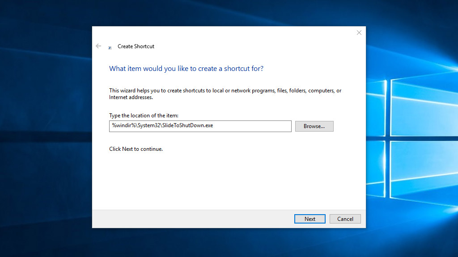Click the "Type the location of the item" label
This screenshot has height=257, width=458.
[x=144, y=116]
